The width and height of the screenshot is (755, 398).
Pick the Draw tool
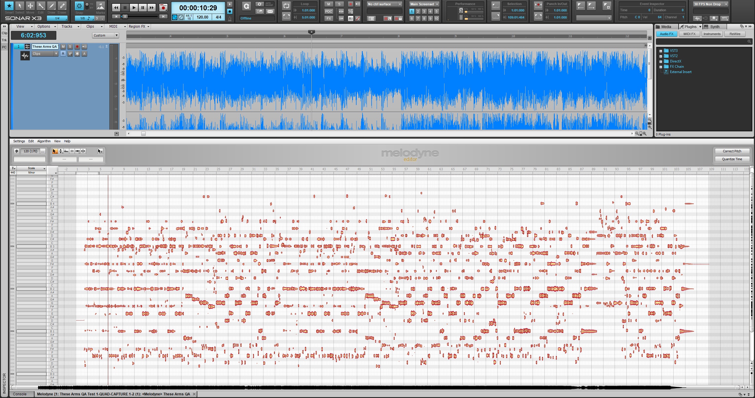tap(51, 6)
